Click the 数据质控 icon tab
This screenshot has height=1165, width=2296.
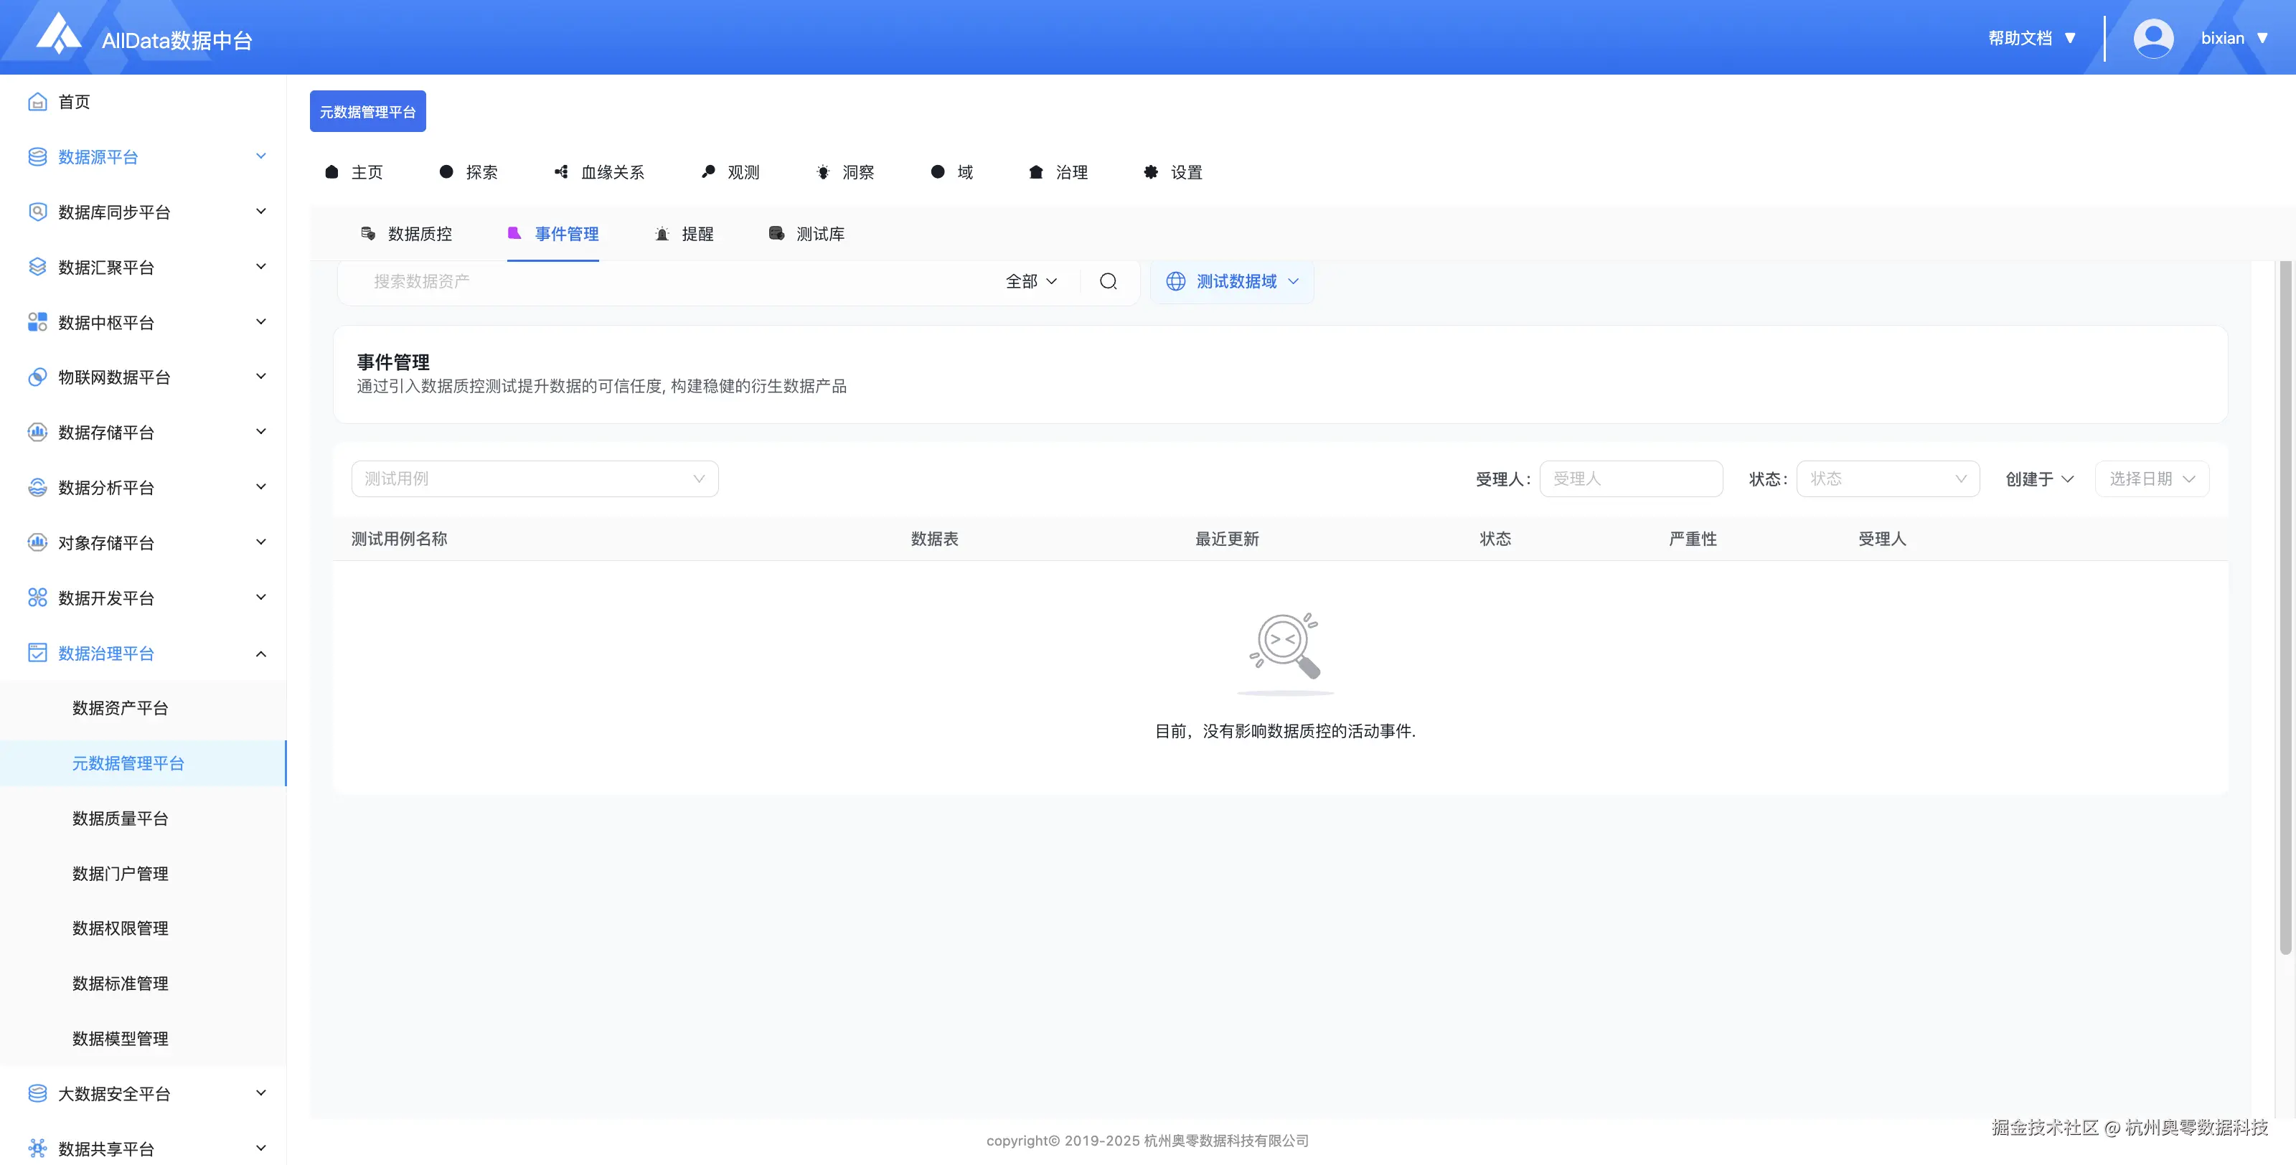coord(368,234)
